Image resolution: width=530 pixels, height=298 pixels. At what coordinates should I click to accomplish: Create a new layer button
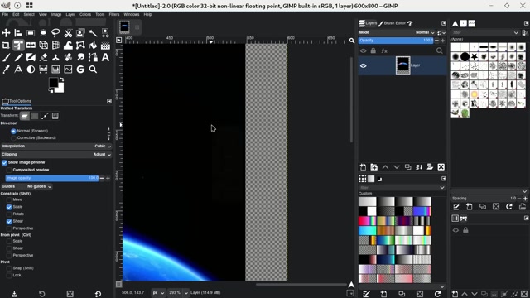pos(363,167)
